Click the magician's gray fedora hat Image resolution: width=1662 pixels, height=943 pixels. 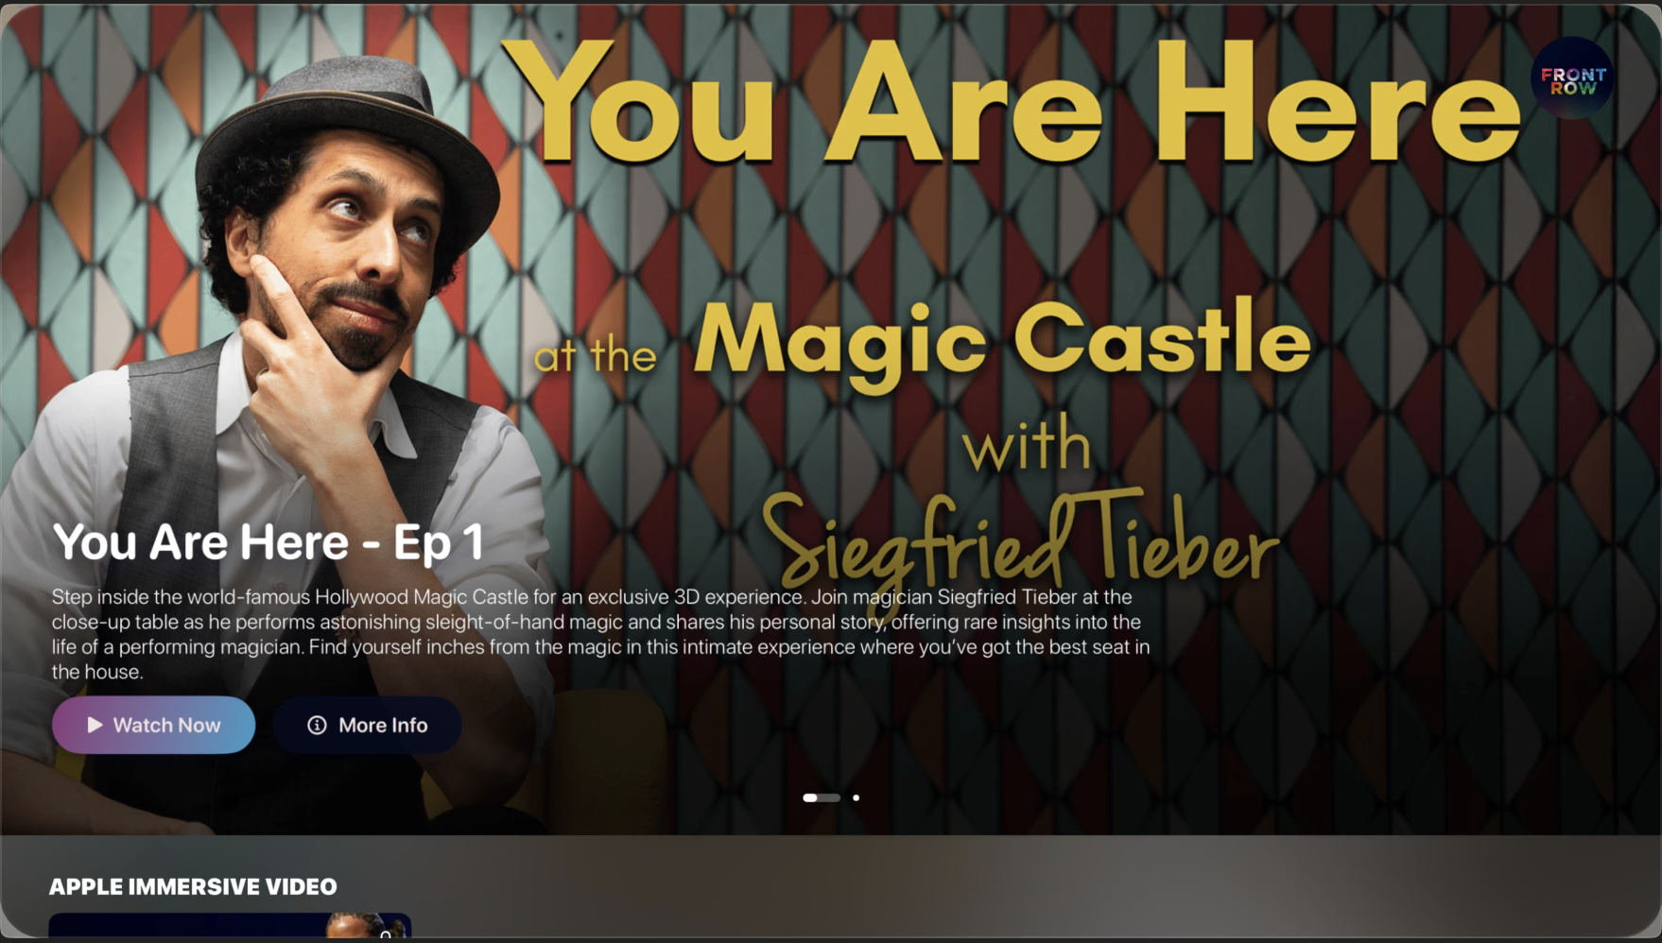click(x=348, y=123)
